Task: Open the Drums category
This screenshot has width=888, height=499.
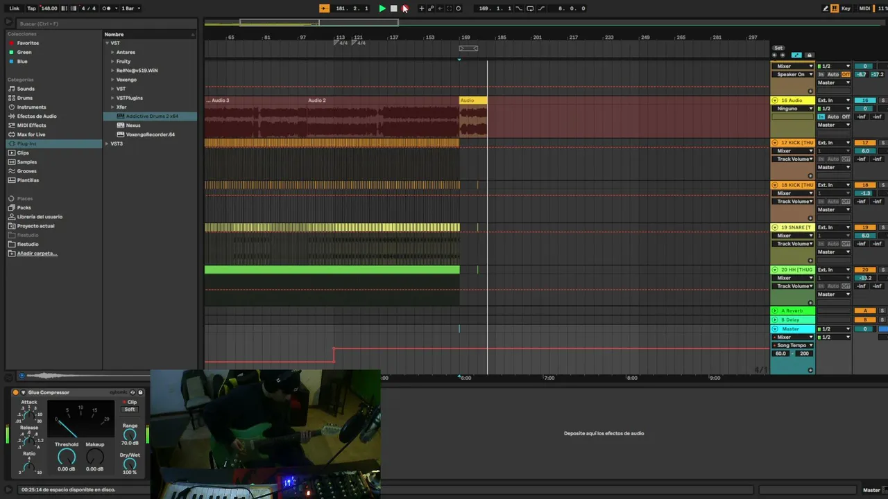Action: tap(25, 98)
